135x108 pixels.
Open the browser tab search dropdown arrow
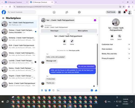click(x=2, y=2)
